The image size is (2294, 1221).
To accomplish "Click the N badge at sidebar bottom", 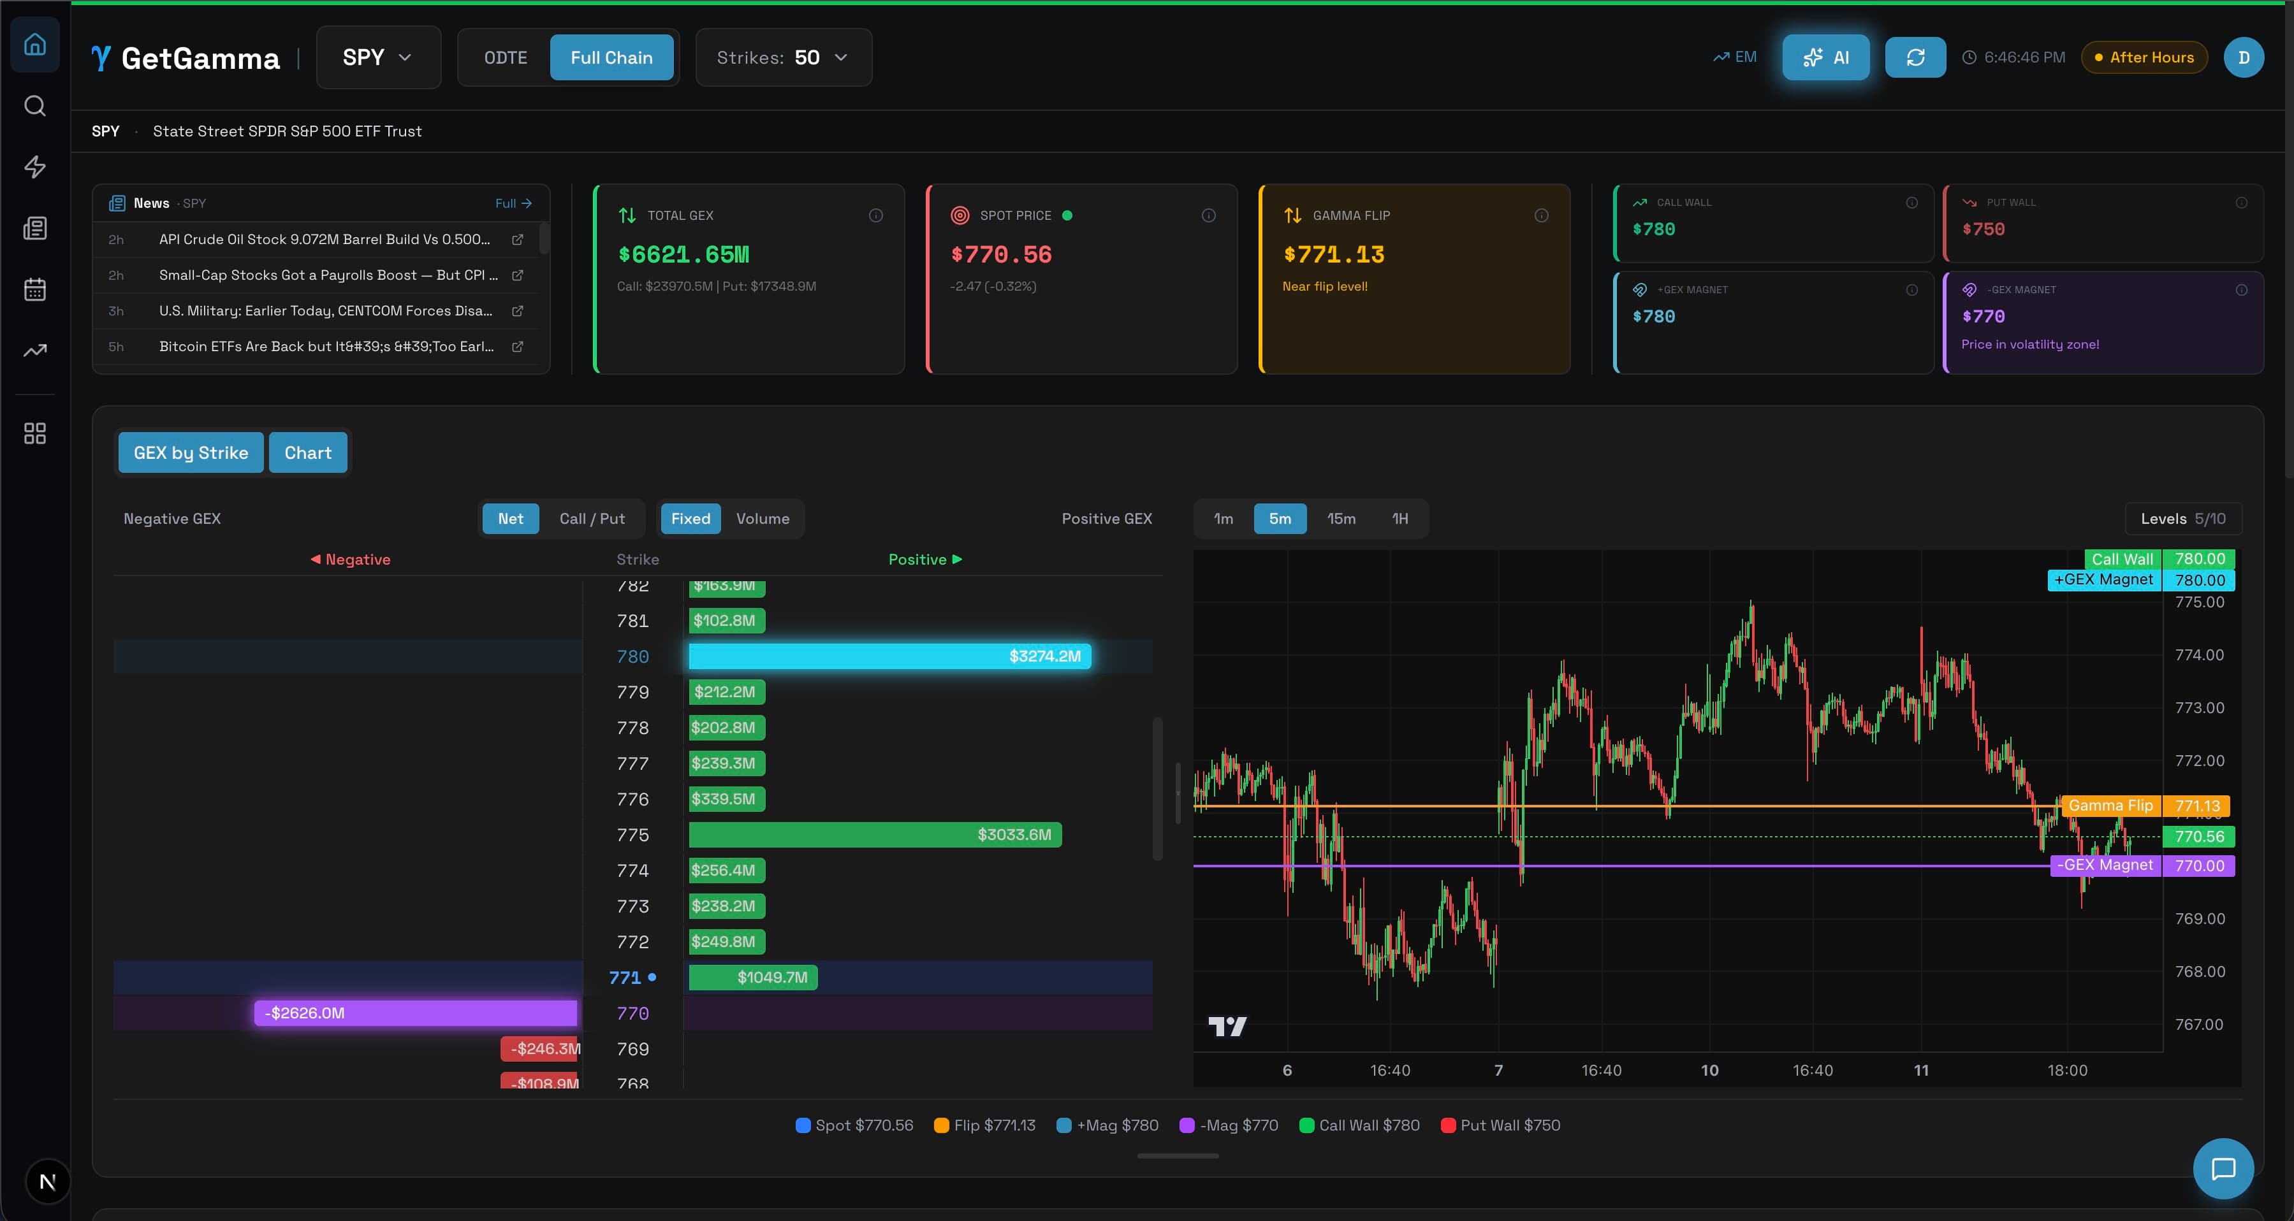I will 47,1182.
